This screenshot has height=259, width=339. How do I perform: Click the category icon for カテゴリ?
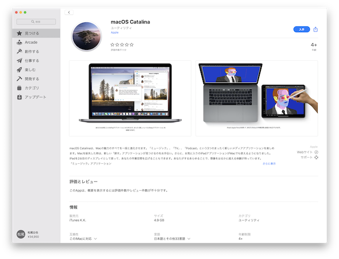point(20,88)
